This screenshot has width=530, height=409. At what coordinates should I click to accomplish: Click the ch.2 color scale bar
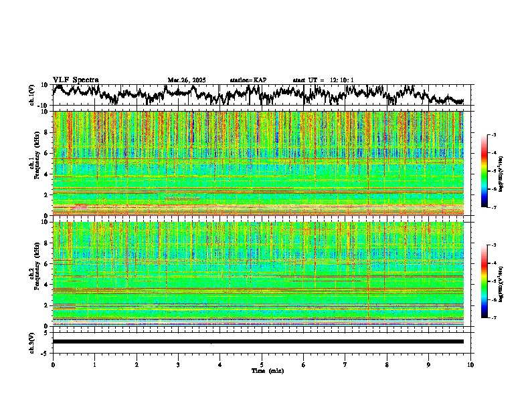pyautogui.click(x=484, y=281)
